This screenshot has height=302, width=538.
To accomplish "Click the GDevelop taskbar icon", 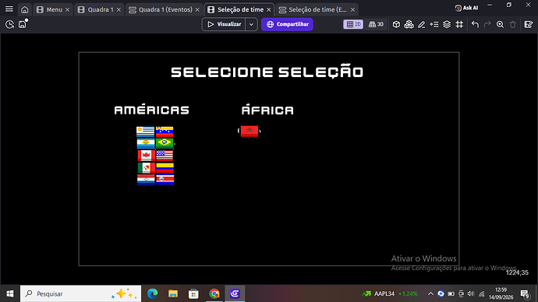I will (x=235, y=293).
